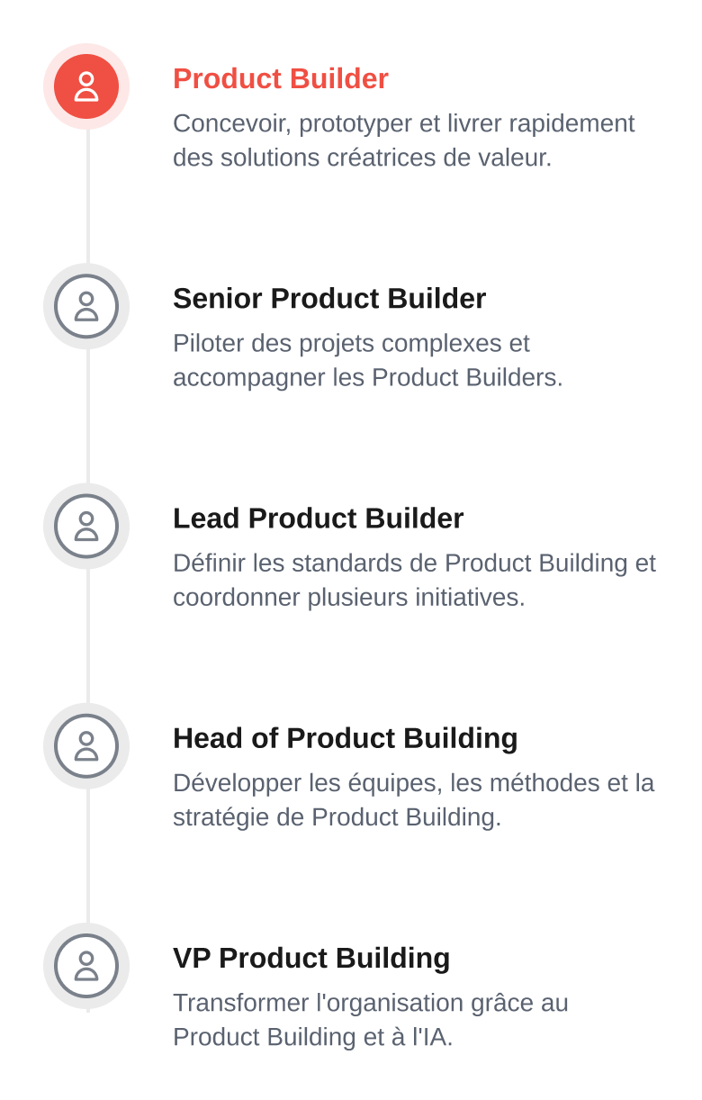The height and width of the screenshot is (1100, 702).
Task: Select text Transformer l'organisation grâce au Product Building
Action: click(371, 1019)
